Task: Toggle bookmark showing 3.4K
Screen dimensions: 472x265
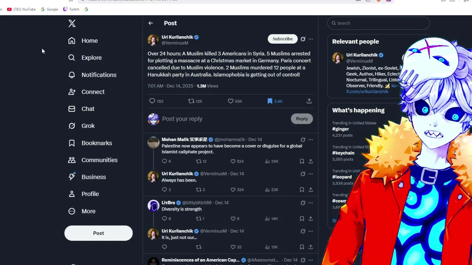Action: pyautogui.click(x=275, y=101)
